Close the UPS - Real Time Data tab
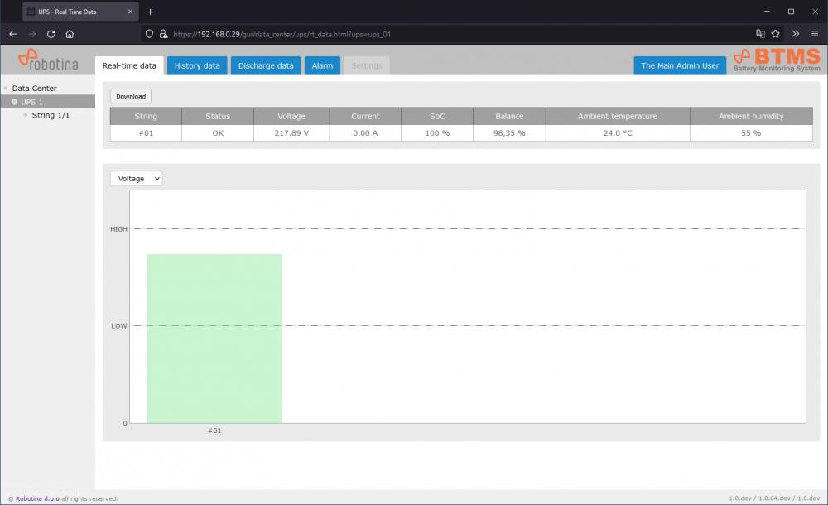The height and width of the screenshot is (505, 828). [131, 12]
